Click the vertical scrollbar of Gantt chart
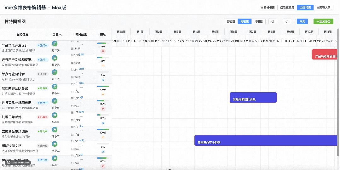This screenshot has height=170, width=340. [338, 92]
